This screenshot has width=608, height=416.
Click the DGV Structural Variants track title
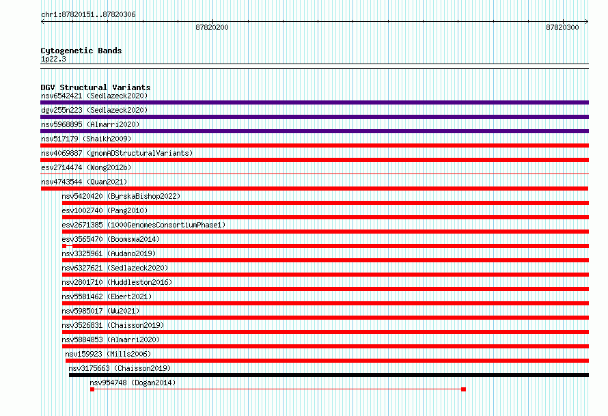[x=96, y=87]
